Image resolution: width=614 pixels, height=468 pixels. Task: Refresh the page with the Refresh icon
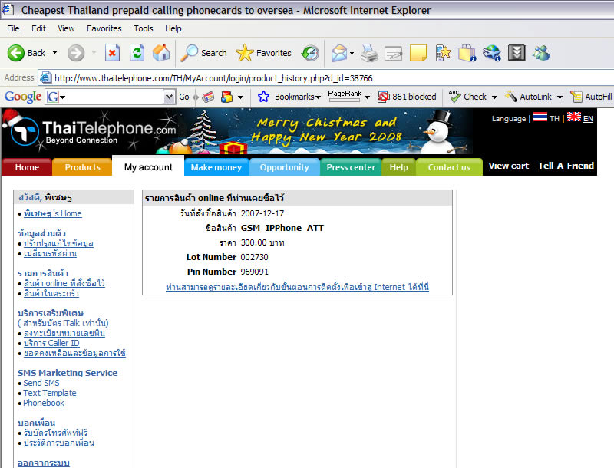coord(137,53)
